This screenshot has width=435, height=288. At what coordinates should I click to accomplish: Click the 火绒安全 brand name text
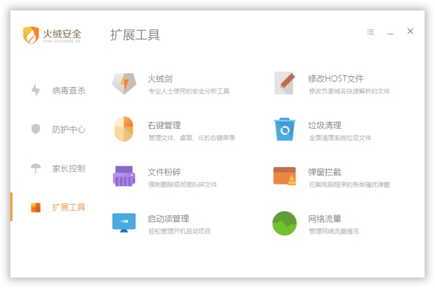pos(62,34)
